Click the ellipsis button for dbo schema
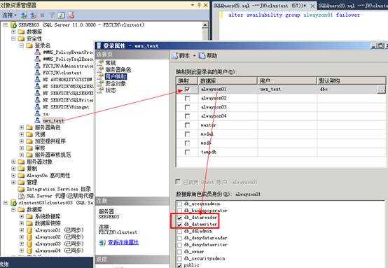Screen dimensions: 388x268 click(x=381, y=90)
